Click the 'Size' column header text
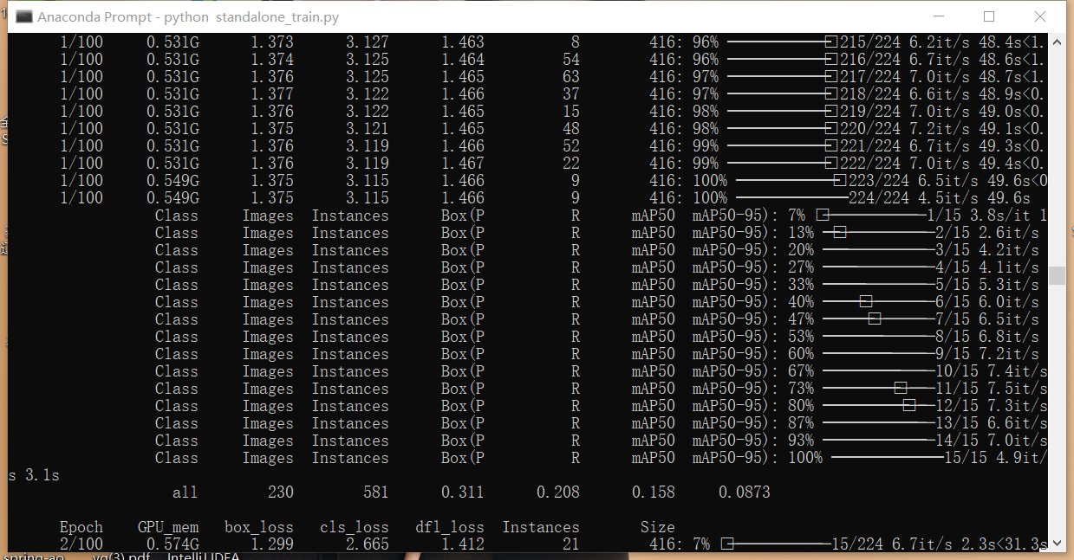 pos(658,527)
